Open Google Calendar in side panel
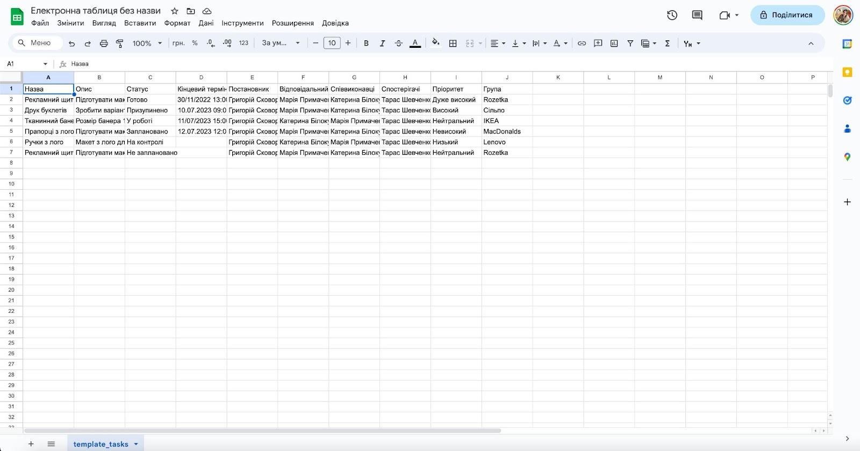860x451 pixels. click(847, 44)
